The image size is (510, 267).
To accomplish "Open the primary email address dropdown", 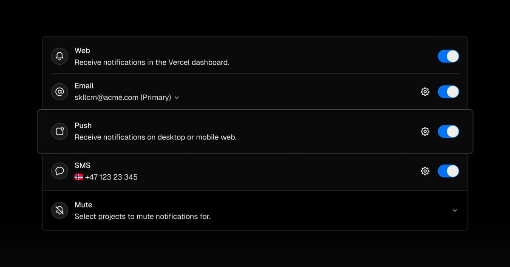I will point(177,97).
